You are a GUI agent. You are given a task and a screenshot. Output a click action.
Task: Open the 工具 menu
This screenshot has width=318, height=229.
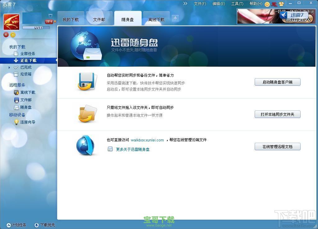click(237, 4)
